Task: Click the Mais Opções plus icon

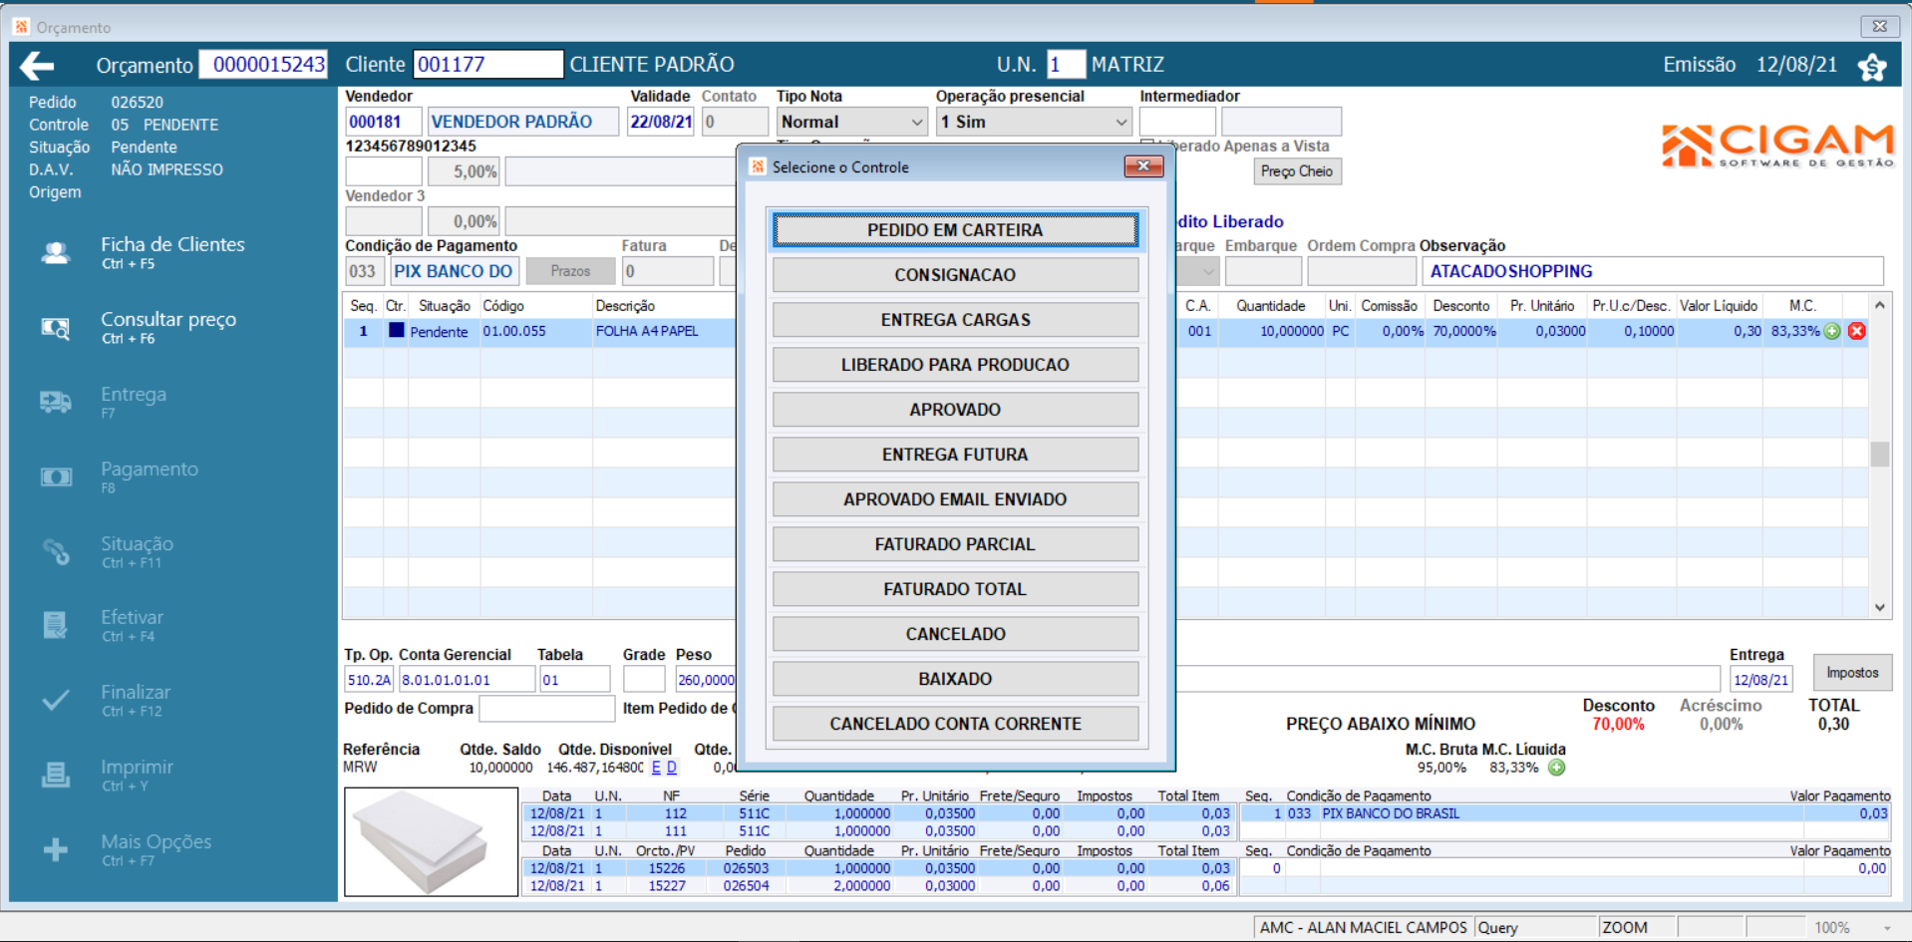Action: [x=56, y=849]
